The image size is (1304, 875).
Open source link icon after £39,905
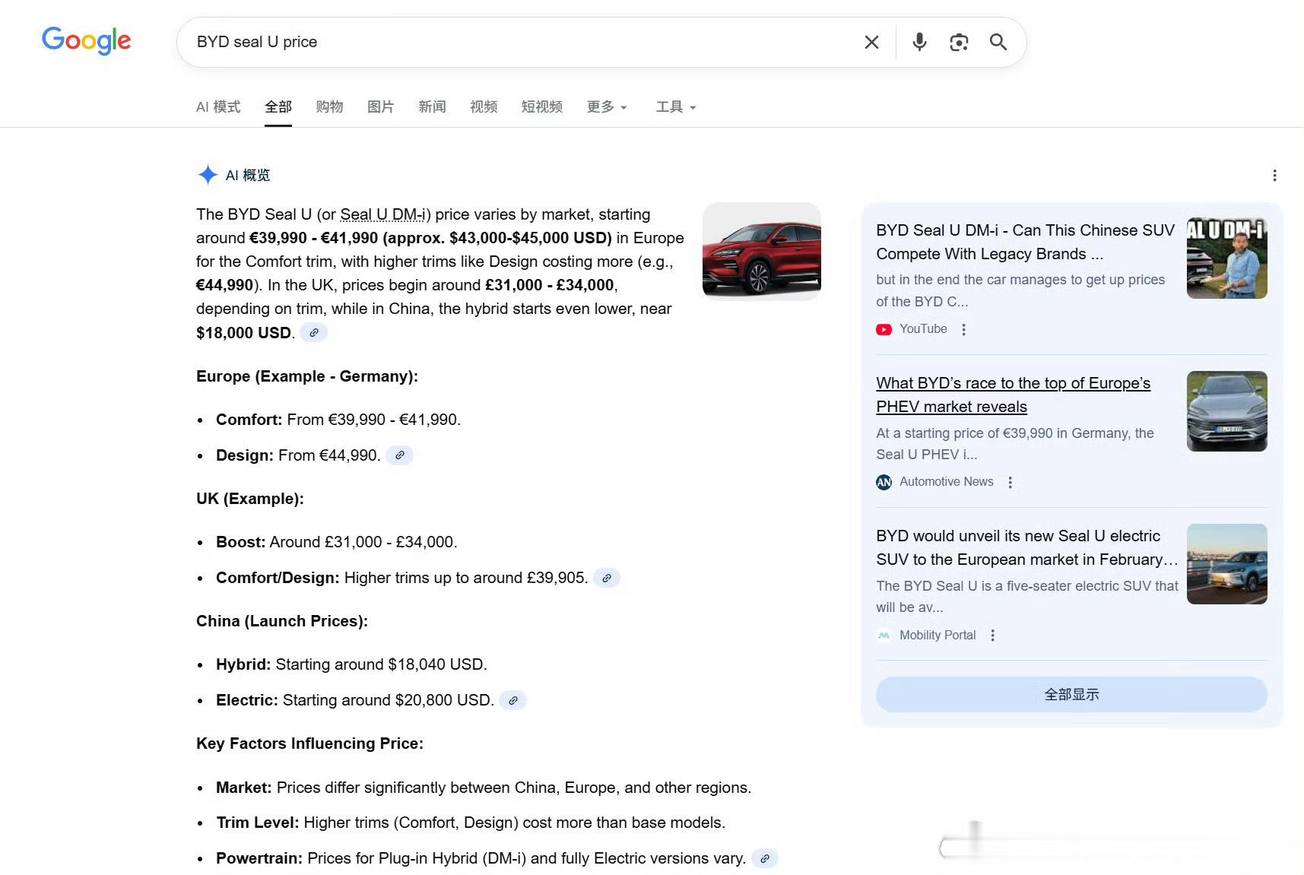[607, 578]
